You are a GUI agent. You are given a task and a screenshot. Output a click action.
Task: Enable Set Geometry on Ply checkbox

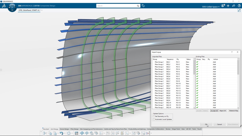click(x=154, y=116)
